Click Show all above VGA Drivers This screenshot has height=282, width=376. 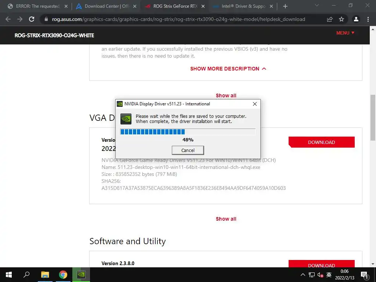[x=226, y=95]
